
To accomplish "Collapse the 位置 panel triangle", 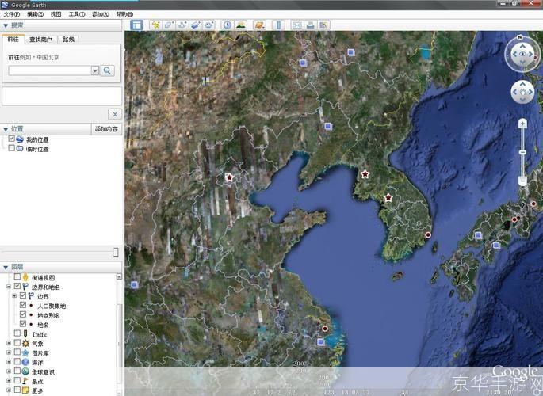I will click(6, 129).
